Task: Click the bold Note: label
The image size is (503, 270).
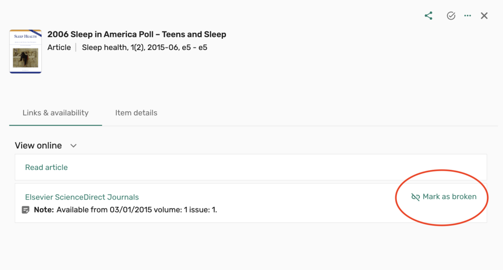Action: pos(44,210)
